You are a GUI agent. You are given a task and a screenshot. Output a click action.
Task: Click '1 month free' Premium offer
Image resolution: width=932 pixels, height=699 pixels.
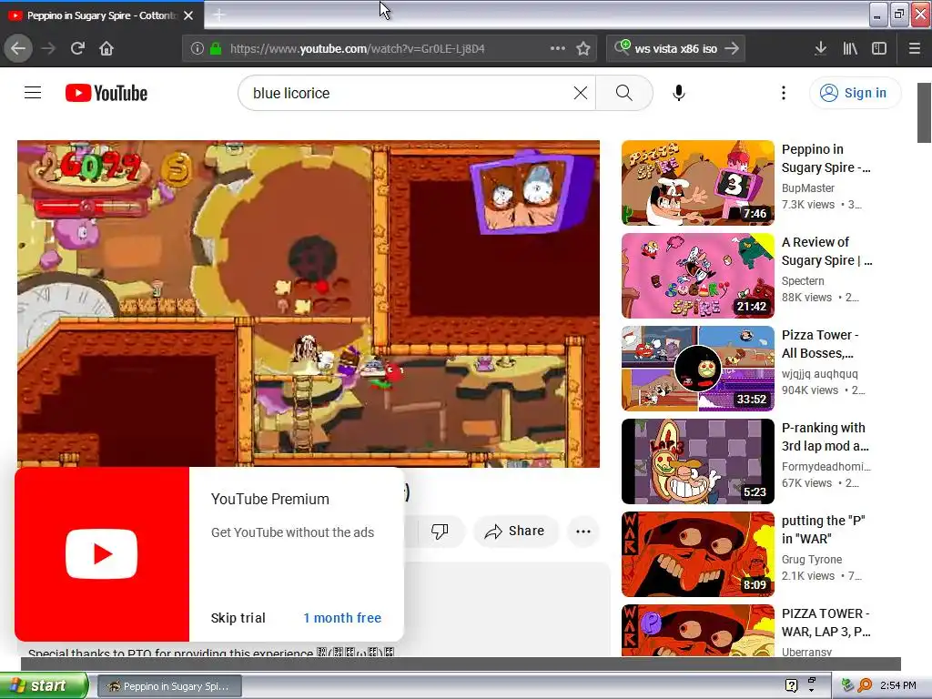[x=342, y=618]
